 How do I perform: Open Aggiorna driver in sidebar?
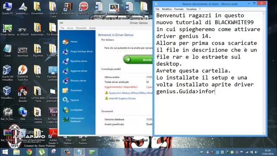point(75,71)
